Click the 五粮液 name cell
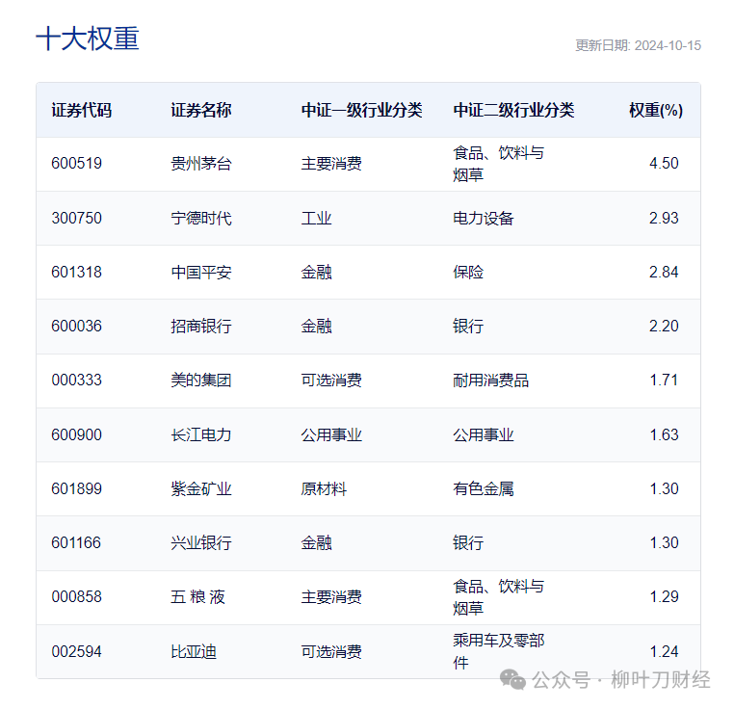 197,597
